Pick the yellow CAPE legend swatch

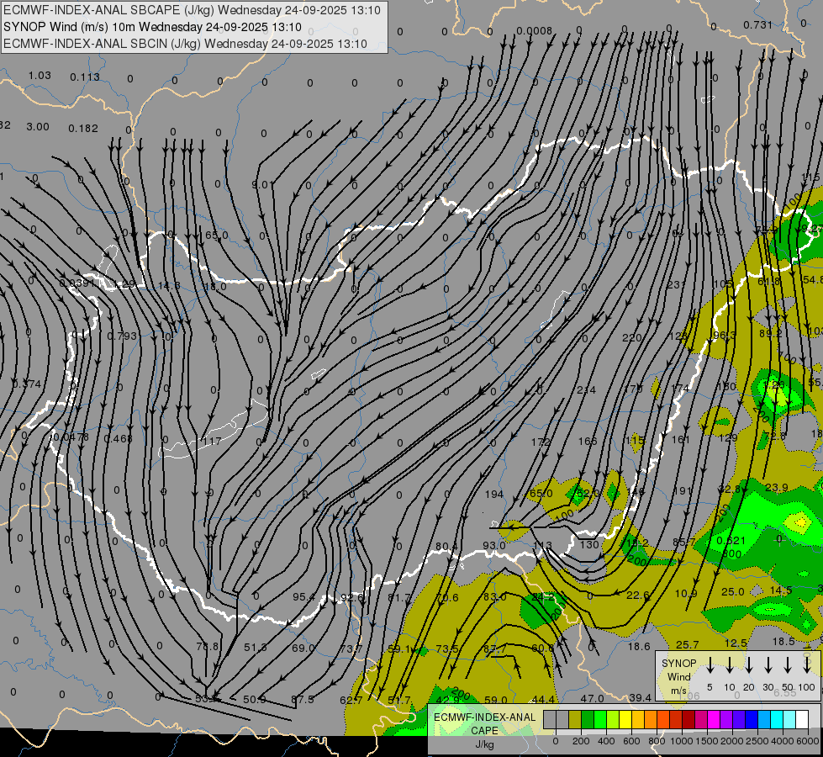[x=625, y=720]
